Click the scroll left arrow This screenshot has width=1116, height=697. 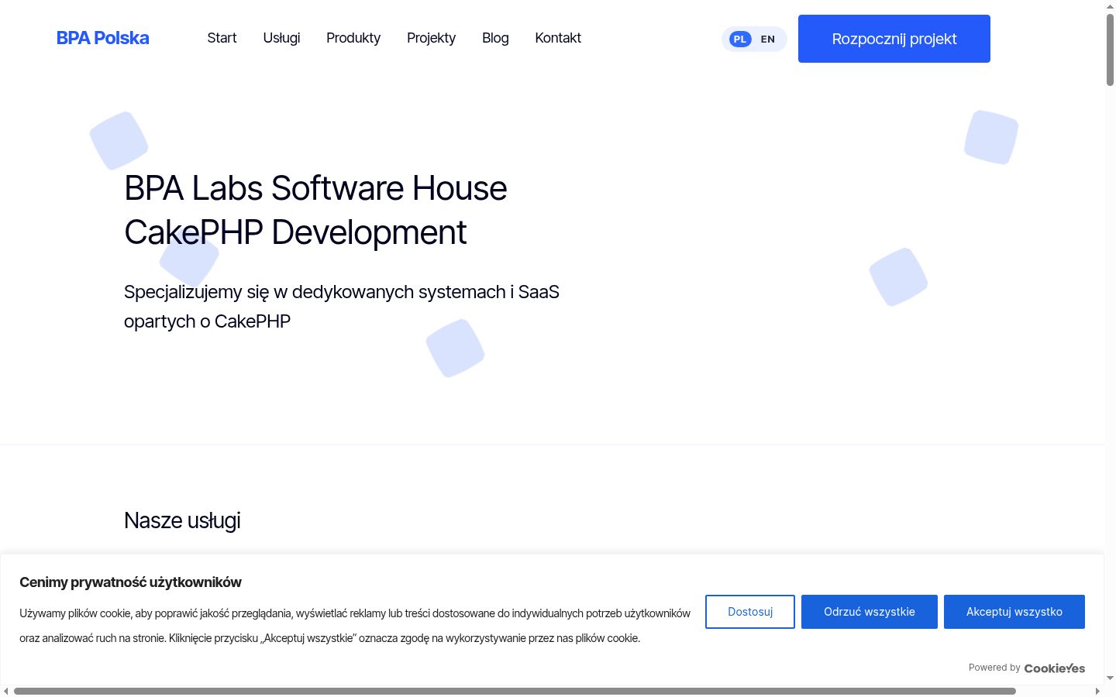6,691
